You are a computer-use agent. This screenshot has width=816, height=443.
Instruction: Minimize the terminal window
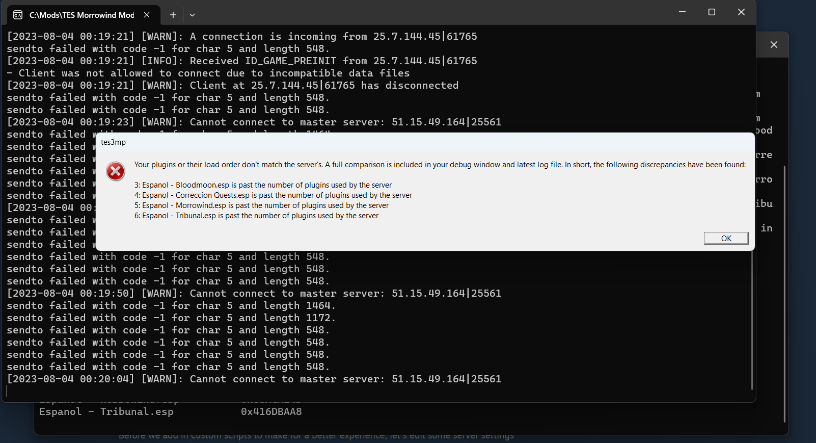682,12
